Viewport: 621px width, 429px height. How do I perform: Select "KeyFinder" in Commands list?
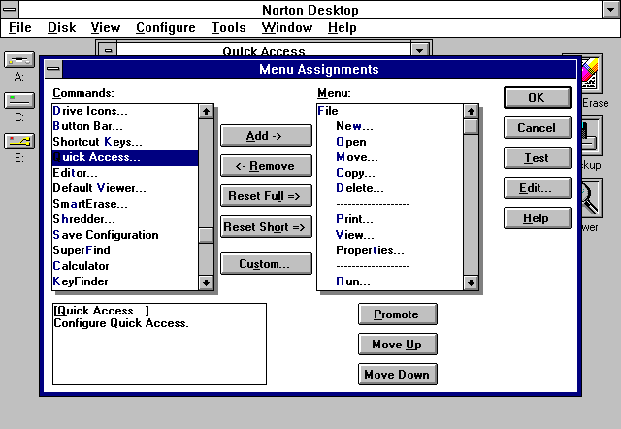tap(125, 281)
